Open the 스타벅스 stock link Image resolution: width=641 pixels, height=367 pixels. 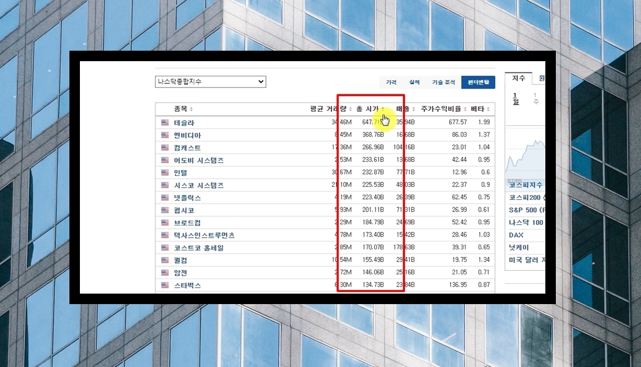(x=187, y=285)
